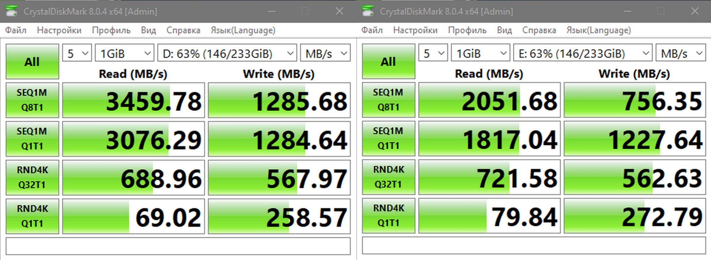Image resolution: width=711 pixels, height=260 pixels.
Task: Click the Read (MB/s) header in right window
Action: tap(489, 73)
